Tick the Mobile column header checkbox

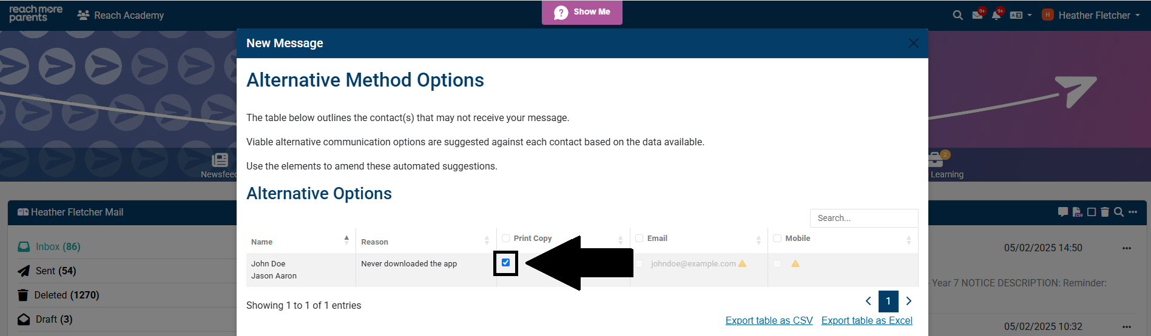pos(777,239)
